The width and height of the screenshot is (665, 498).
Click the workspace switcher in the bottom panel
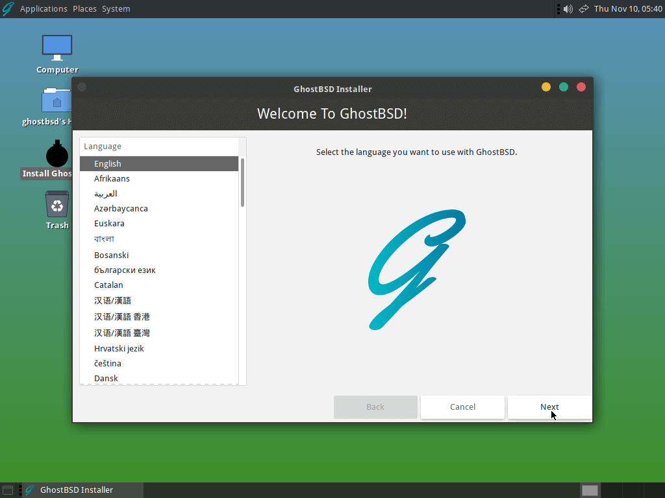click(590, 490)
